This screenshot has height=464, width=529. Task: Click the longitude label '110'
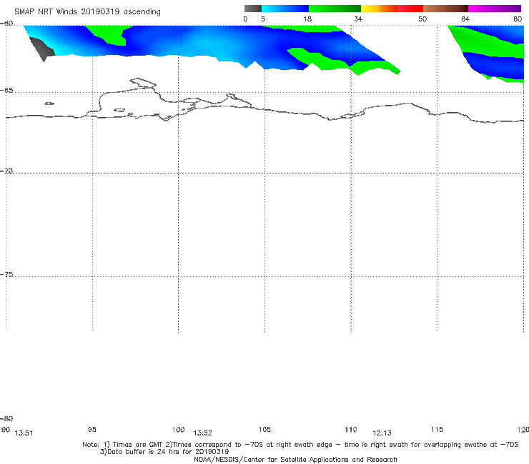pos(351,429)
